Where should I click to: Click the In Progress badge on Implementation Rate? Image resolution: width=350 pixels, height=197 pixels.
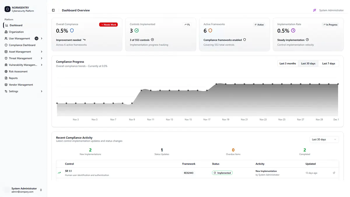(x=330, y=25)
